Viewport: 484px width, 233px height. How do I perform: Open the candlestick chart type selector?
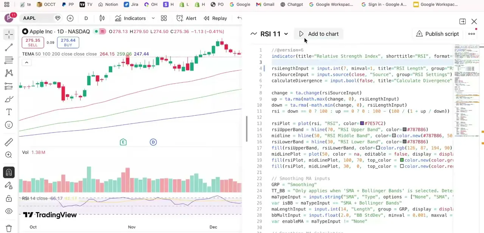pos(102,18)
